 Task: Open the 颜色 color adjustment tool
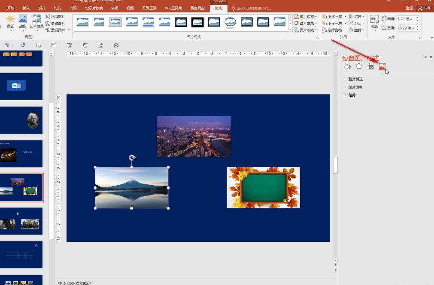click(23, 21)
